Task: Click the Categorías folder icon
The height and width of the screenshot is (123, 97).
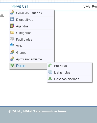Action: point(12,32)
